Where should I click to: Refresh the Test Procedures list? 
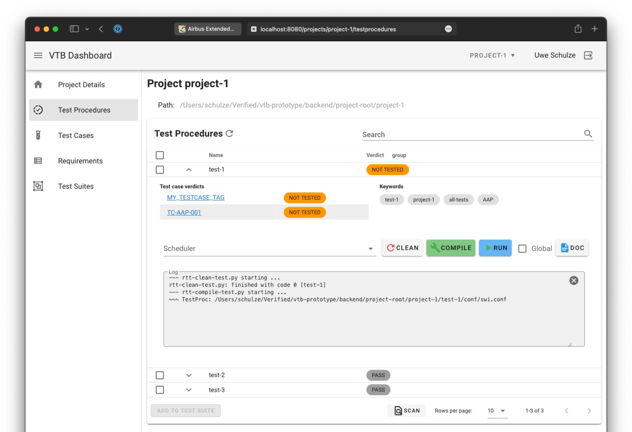pos(229,133)
